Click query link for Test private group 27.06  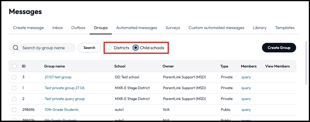click(x=246, y=88)
